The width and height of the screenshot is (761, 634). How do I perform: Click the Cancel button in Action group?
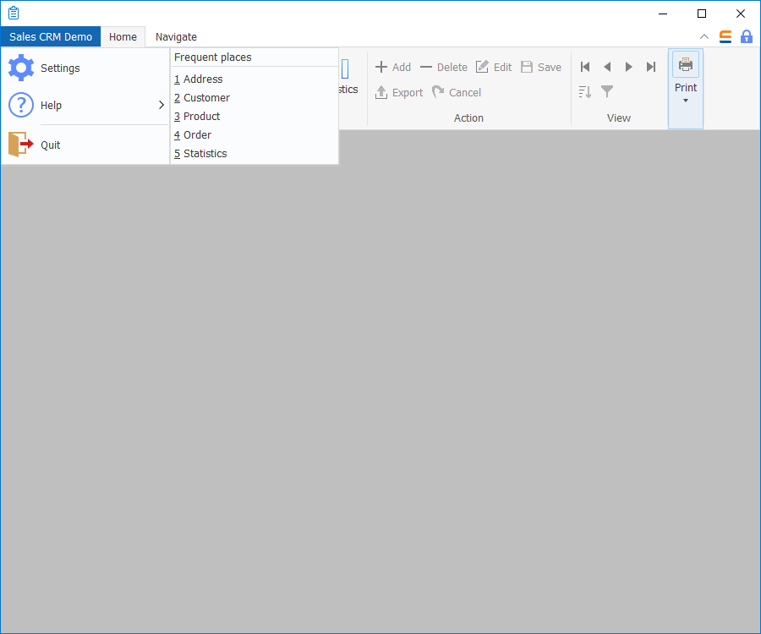coord(457,92)
